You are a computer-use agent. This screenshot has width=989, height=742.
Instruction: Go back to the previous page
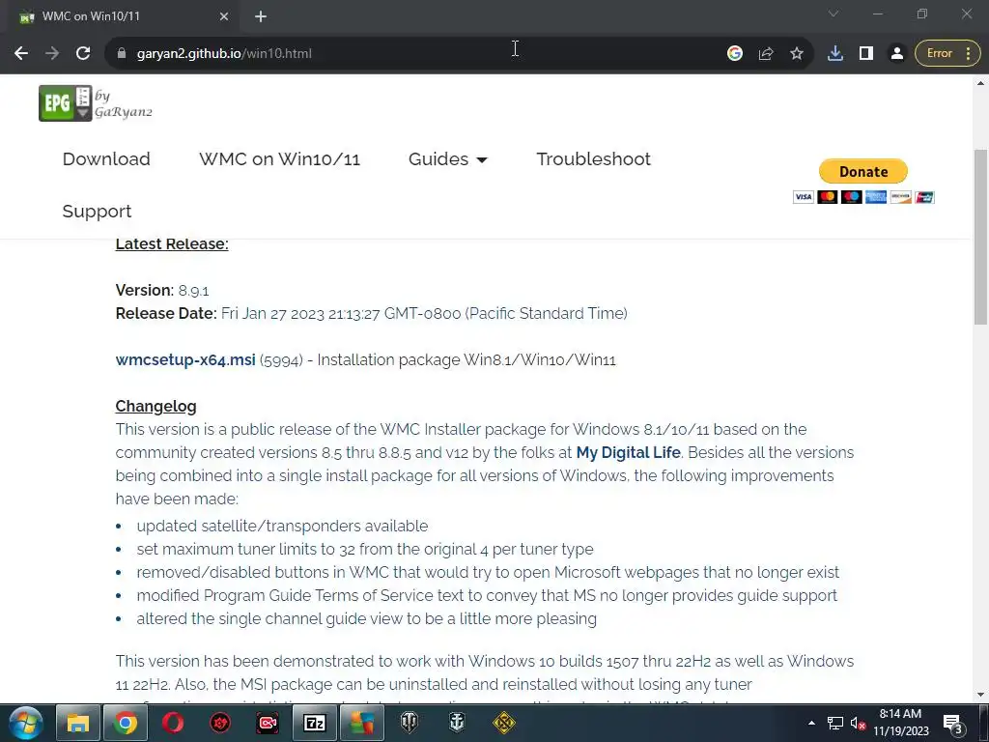[x=21, y=54]
